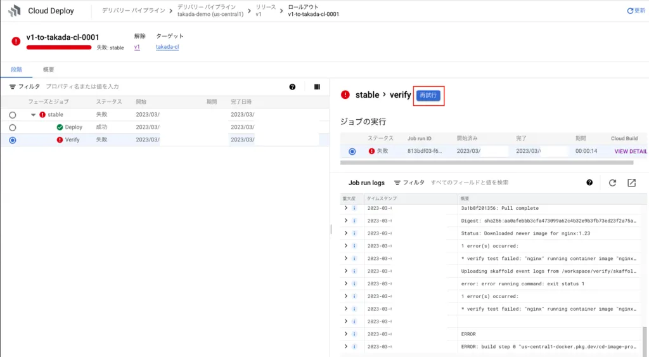Expand the 'ERROR: build step 0' log row
The height and width of the screenshot is (357, 649).
tap(345, 347)
